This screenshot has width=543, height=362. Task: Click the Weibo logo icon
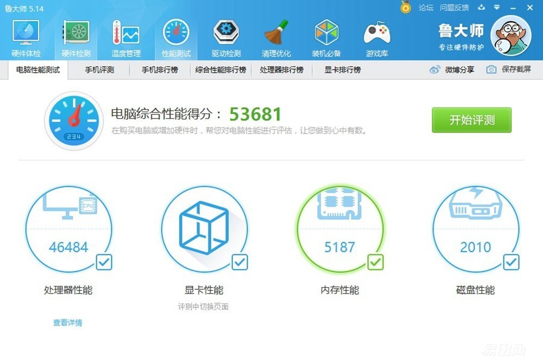click(x=434, y=69)
